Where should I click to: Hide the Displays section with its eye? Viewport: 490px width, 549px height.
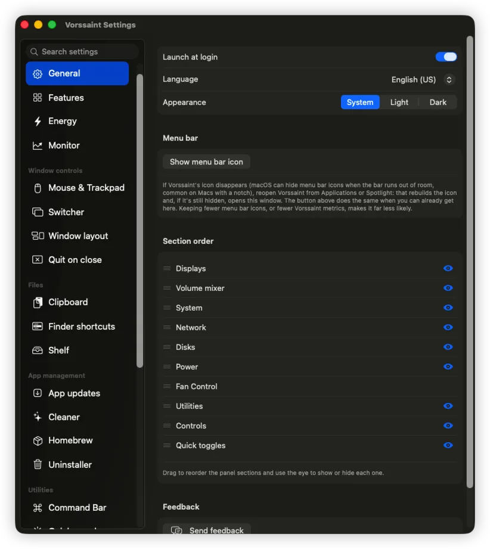coord(448,268)
